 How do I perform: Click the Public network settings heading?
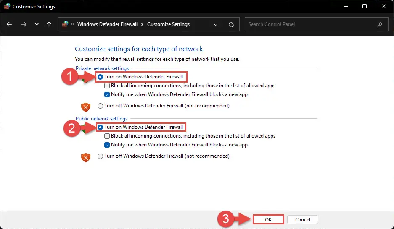[x=101, y=119]
